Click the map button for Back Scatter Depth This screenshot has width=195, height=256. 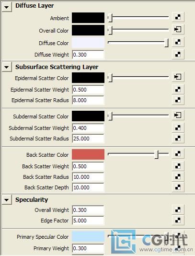178,187
